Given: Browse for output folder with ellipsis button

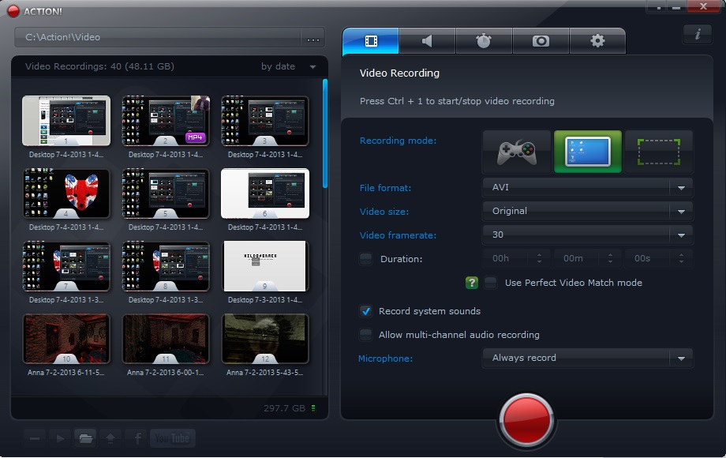Looking at the screenshot, I should pos(313,38).
